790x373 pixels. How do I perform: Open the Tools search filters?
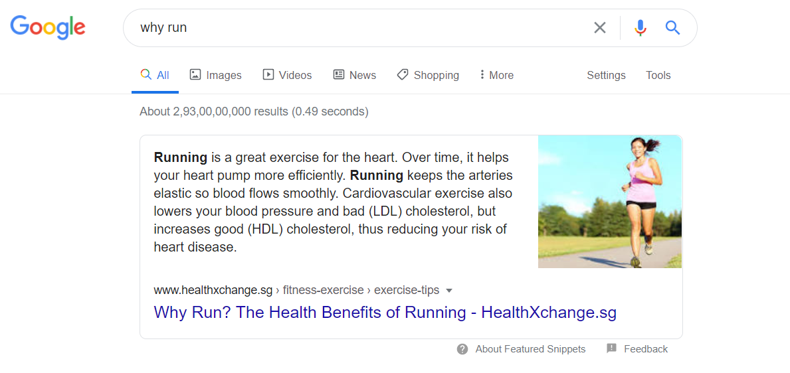point(658,75)
